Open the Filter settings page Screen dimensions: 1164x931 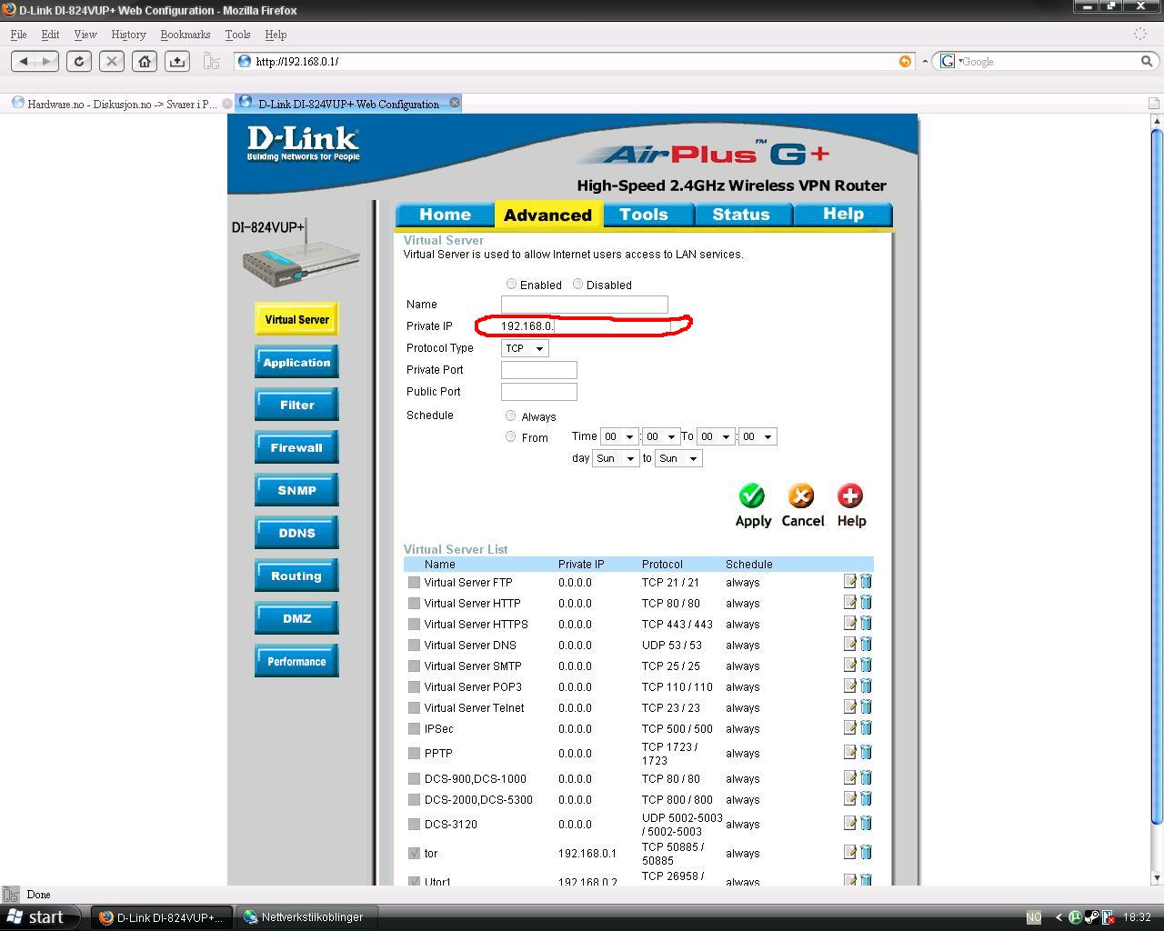pos(296,405)
